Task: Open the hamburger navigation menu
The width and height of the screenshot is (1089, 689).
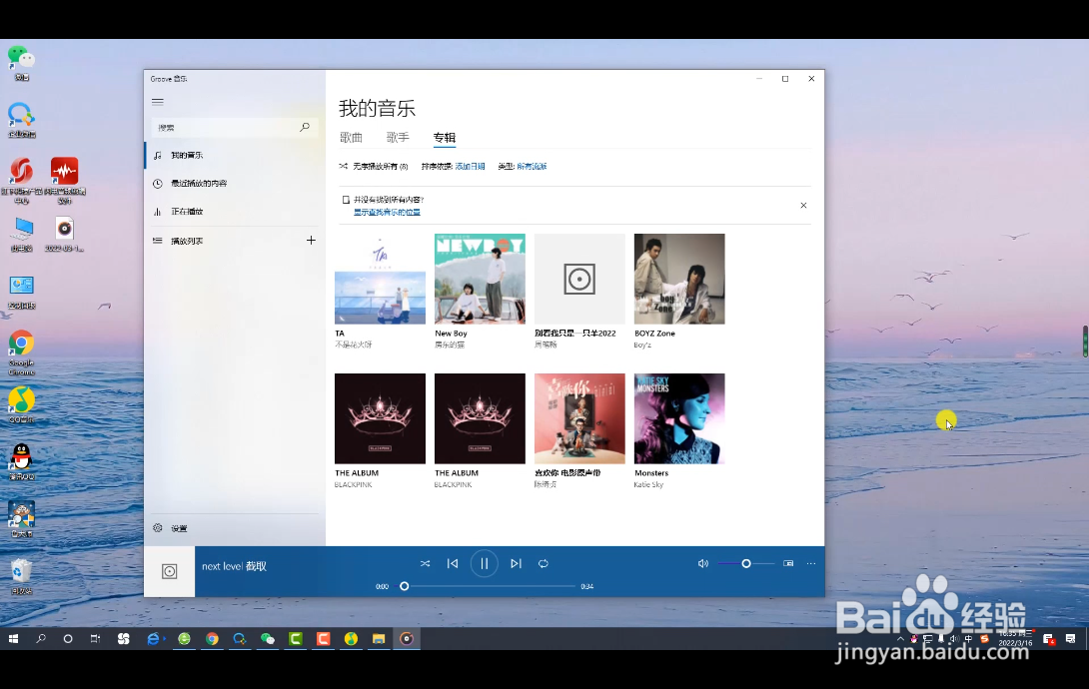Action: pos(158,102)
